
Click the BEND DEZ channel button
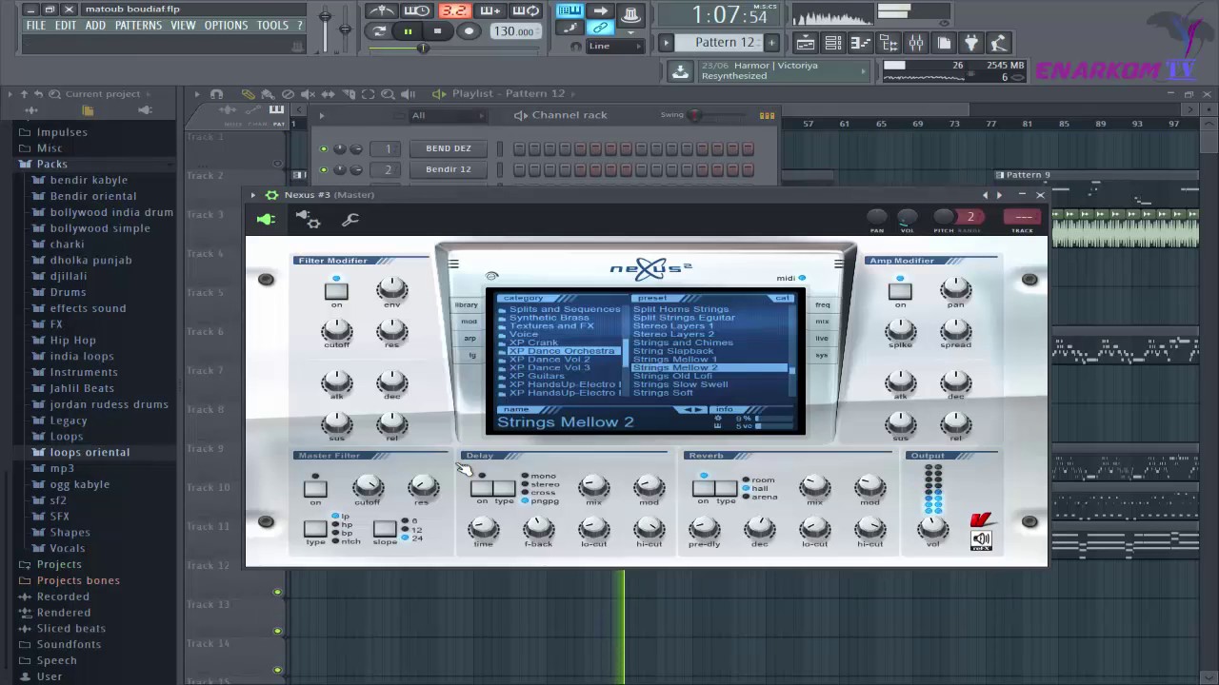coord(449,148)
